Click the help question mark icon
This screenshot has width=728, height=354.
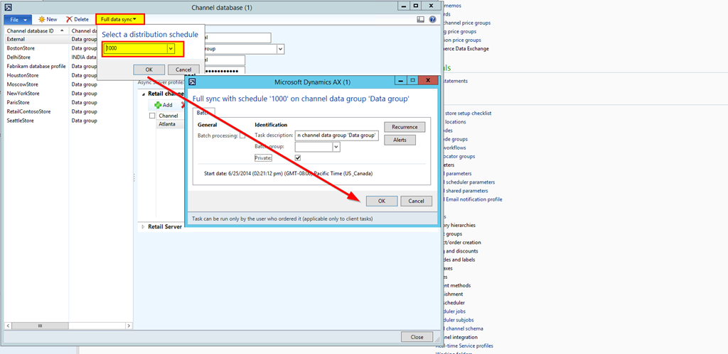[432, 19]
